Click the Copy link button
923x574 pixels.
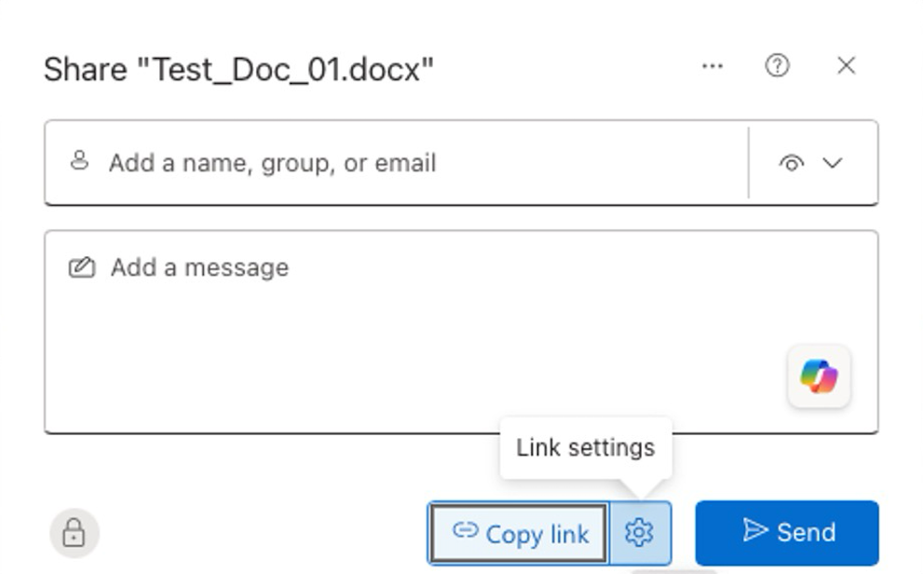[x=518, y=533]
